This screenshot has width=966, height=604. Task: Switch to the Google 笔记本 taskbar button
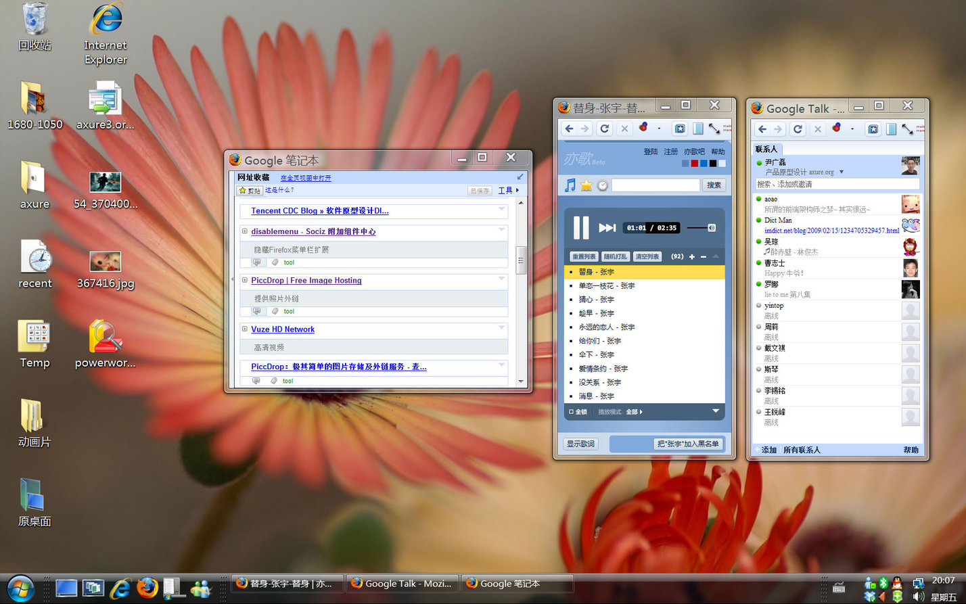coord(517,584)
